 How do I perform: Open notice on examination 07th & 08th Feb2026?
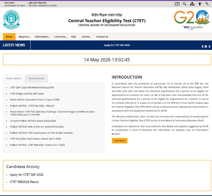[x=41, y=133]
